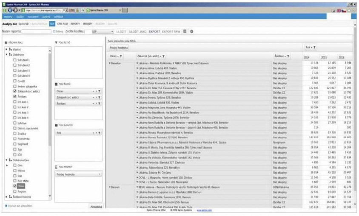Viewport: 359px width, 216px height.
Task: Expand the Vlastní tree node
Action: pos(6,50)
